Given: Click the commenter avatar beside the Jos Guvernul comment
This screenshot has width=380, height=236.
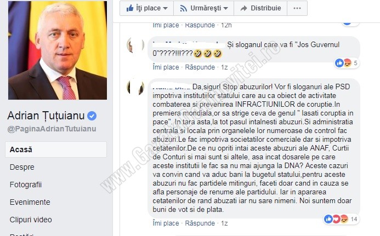Looking at the screenshot, I should point(135,45).
